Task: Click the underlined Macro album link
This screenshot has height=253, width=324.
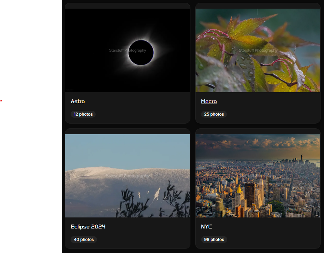Action: pos(209,101)
